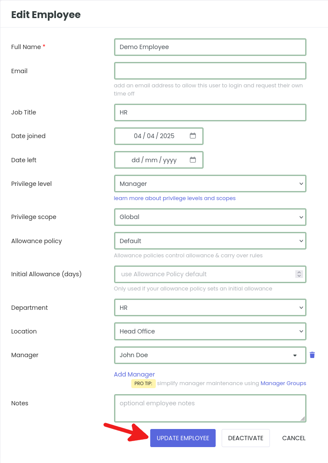
Task: Open learn more about privilege levels link
Action: coord(175,198)
